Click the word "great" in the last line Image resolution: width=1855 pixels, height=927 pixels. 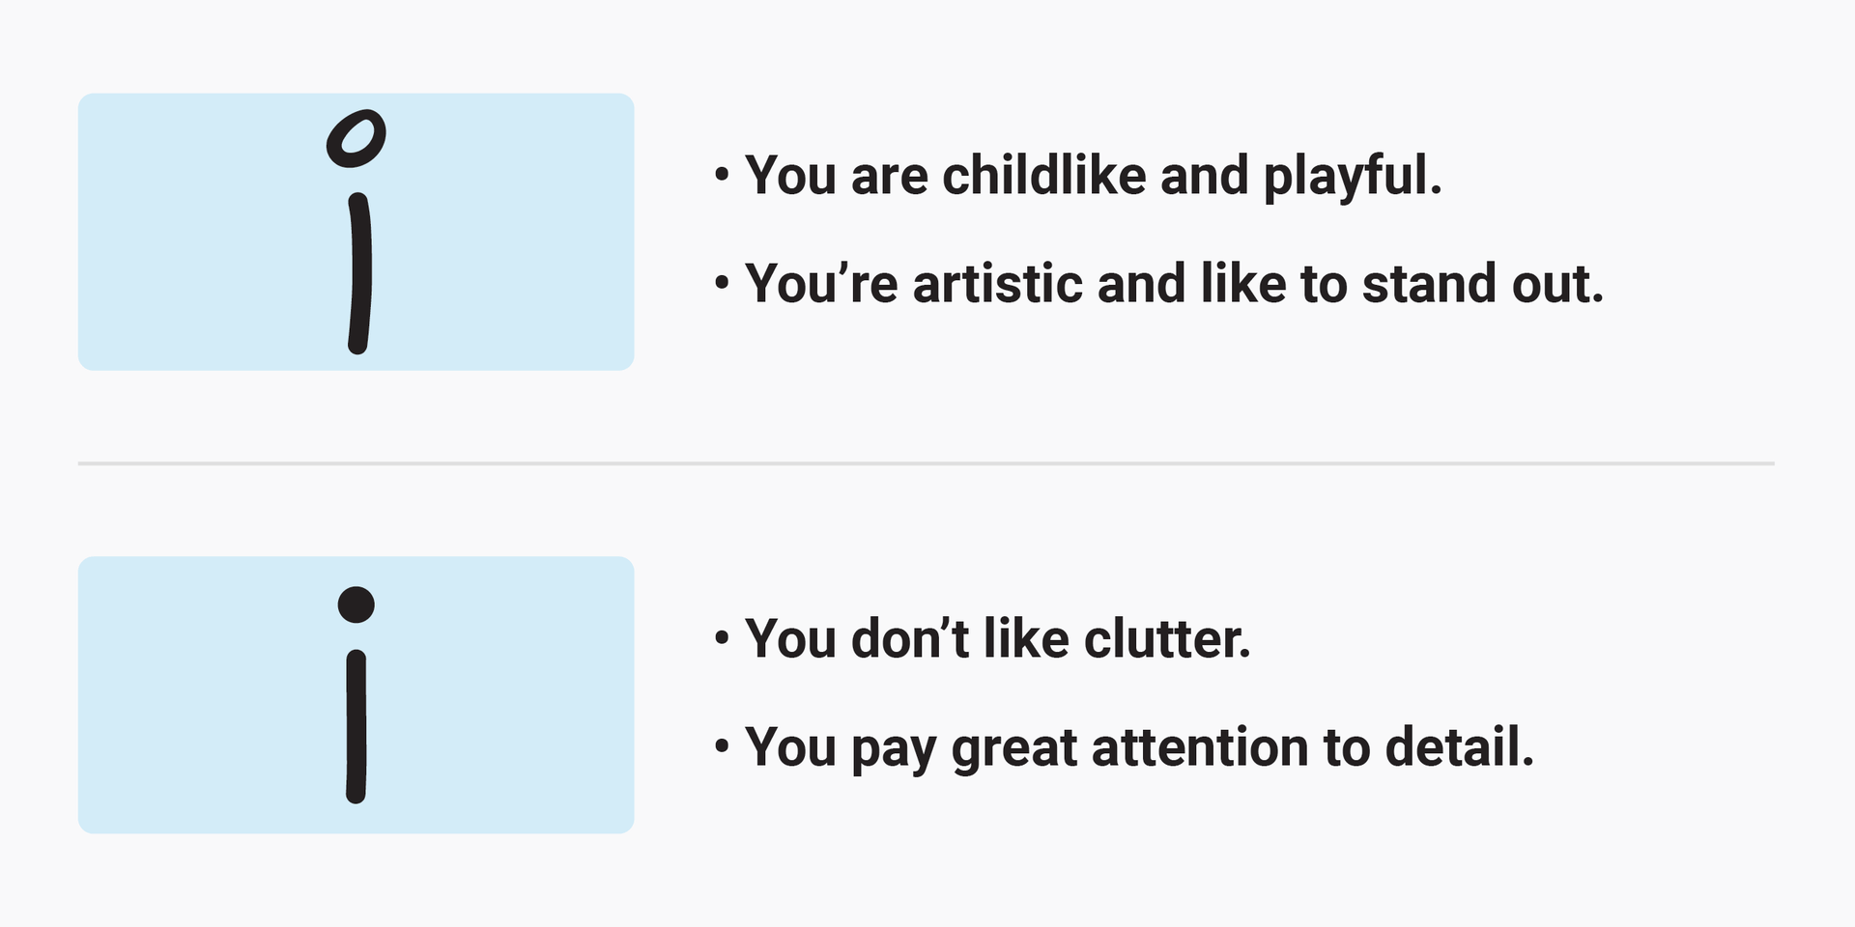(1014, 750)
